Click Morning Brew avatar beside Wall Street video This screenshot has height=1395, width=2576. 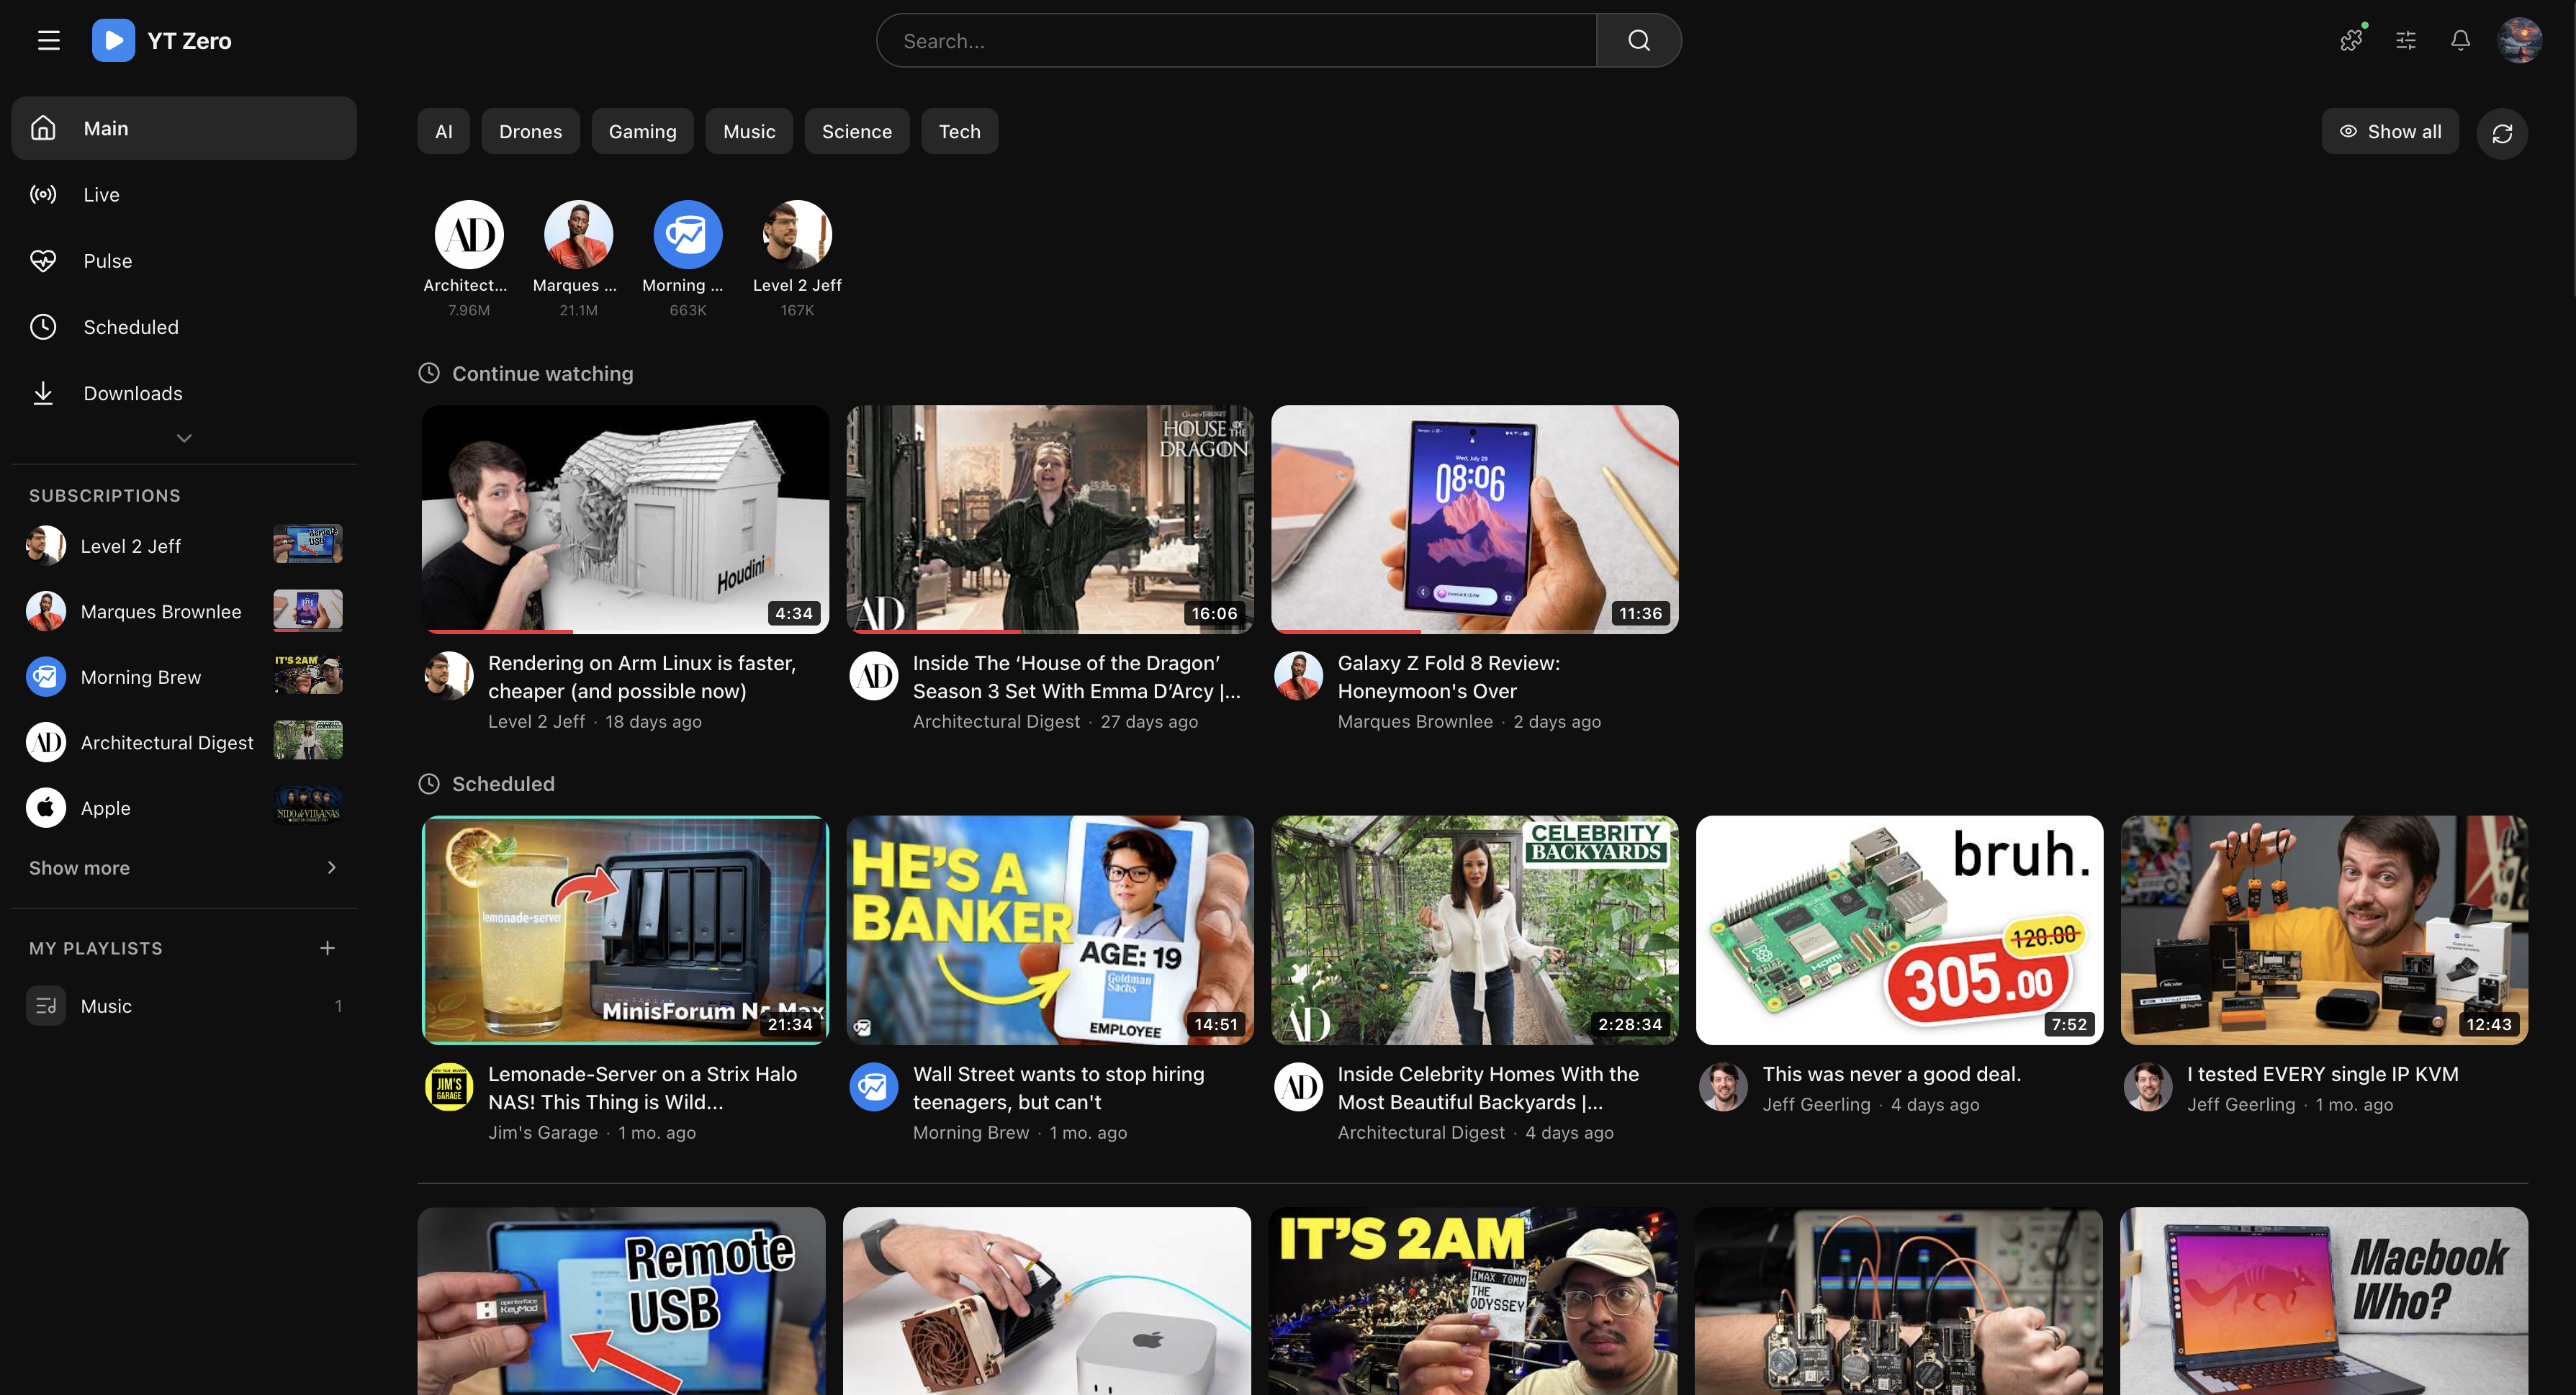coord(874,1087)
